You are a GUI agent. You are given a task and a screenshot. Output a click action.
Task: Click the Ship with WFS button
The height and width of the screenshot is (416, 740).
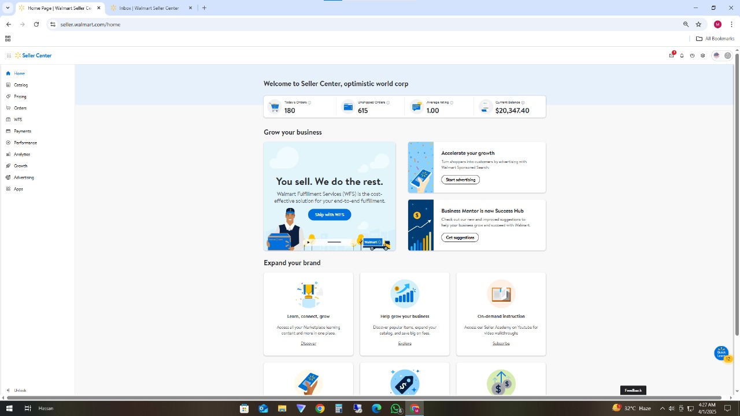point(329,214)
